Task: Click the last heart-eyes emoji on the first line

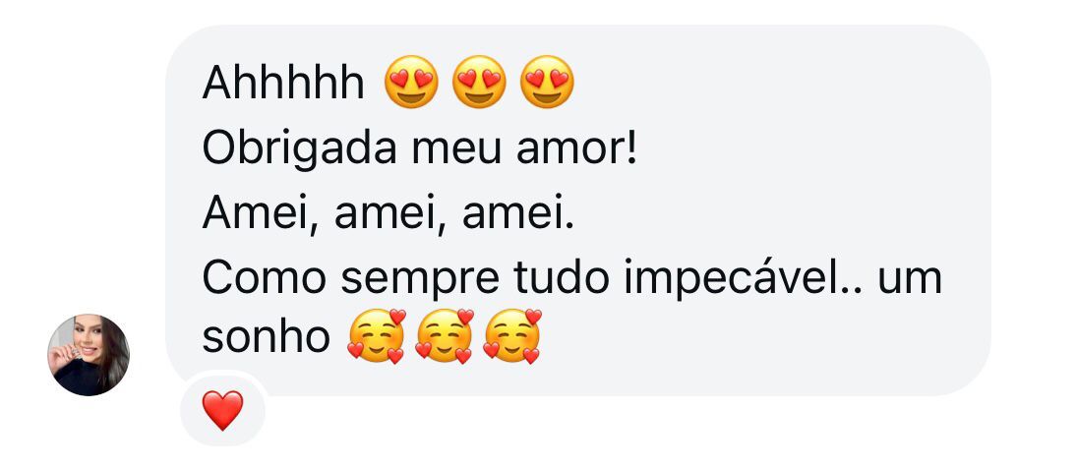Action: [x=546, y=85]
